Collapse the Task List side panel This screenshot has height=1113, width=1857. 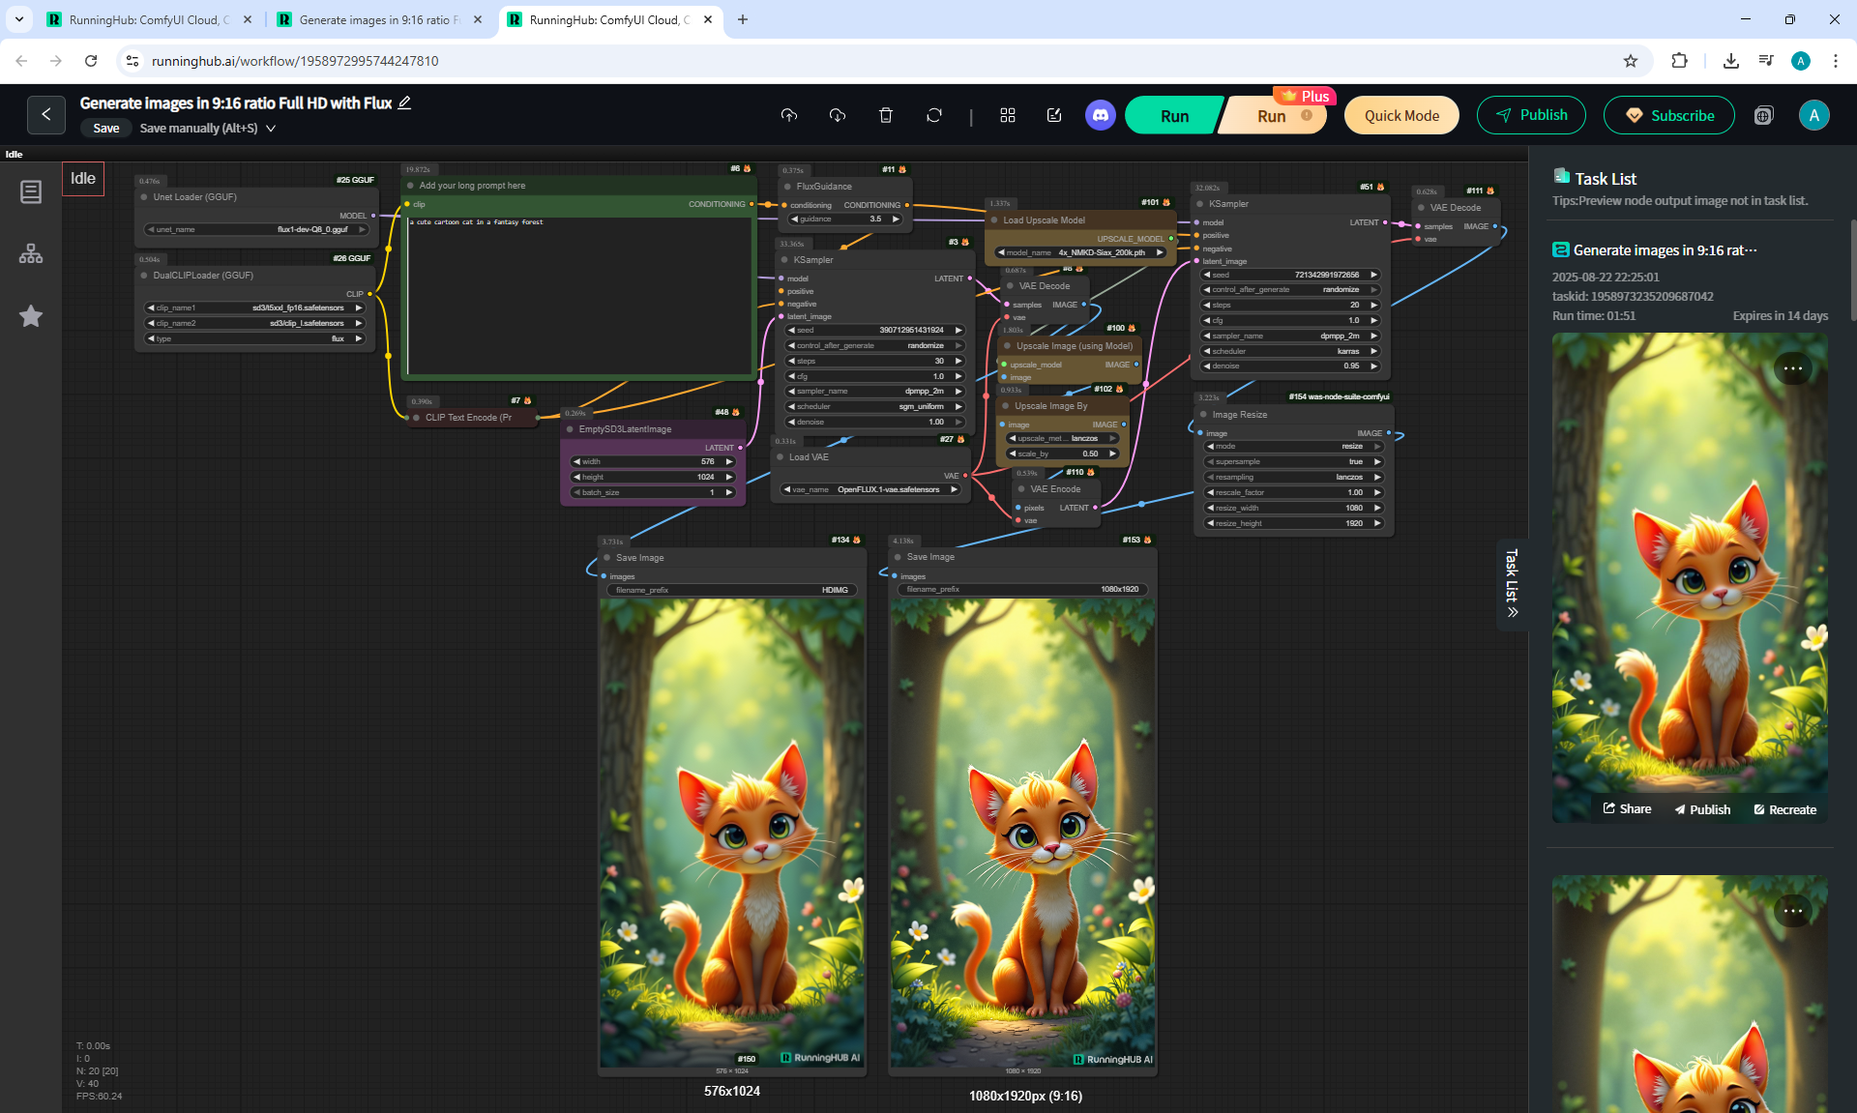pos(1512,584)
